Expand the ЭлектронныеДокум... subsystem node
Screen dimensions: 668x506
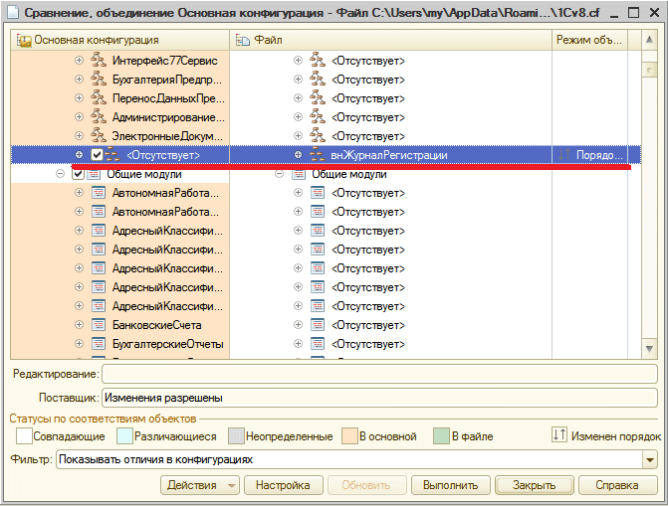80,136
